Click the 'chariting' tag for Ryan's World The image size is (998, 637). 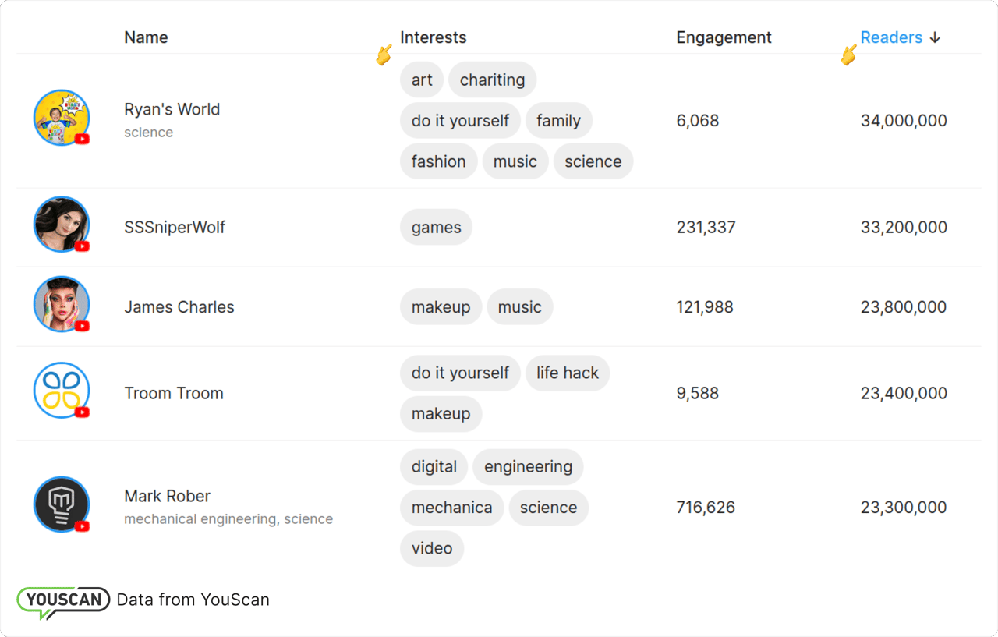click(492, 80)
